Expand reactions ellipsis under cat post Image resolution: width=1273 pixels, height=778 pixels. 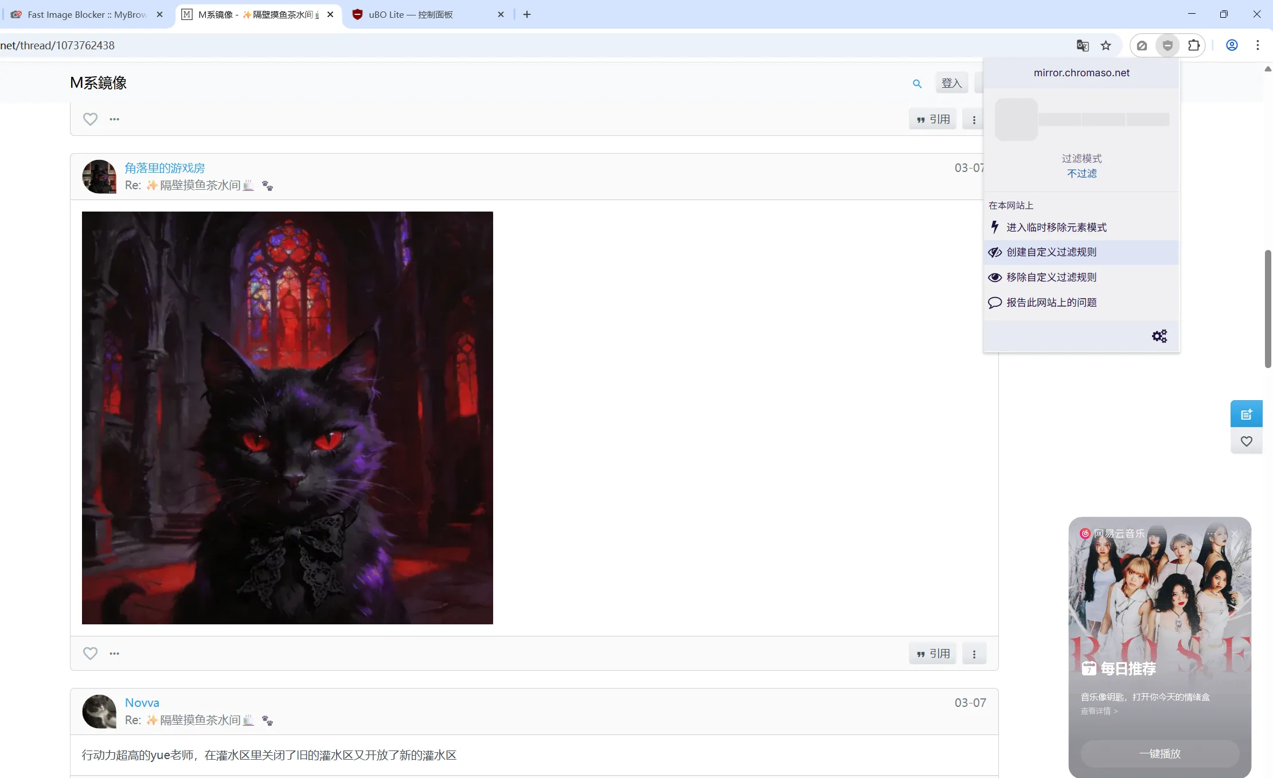point(115,654)
